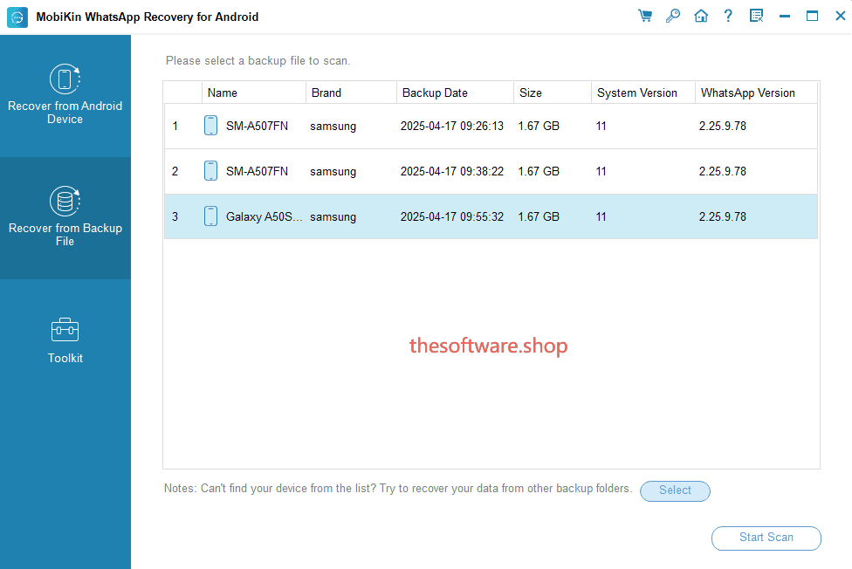The width and height of the screenshot is (852, 569).
Task: Sort by the Brand column header
Action: coord(351,93)
